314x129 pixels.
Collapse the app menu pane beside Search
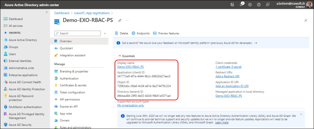coord(105,33)
